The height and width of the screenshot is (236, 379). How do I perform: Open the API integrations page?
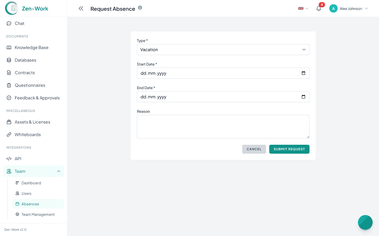coord(33,159)
